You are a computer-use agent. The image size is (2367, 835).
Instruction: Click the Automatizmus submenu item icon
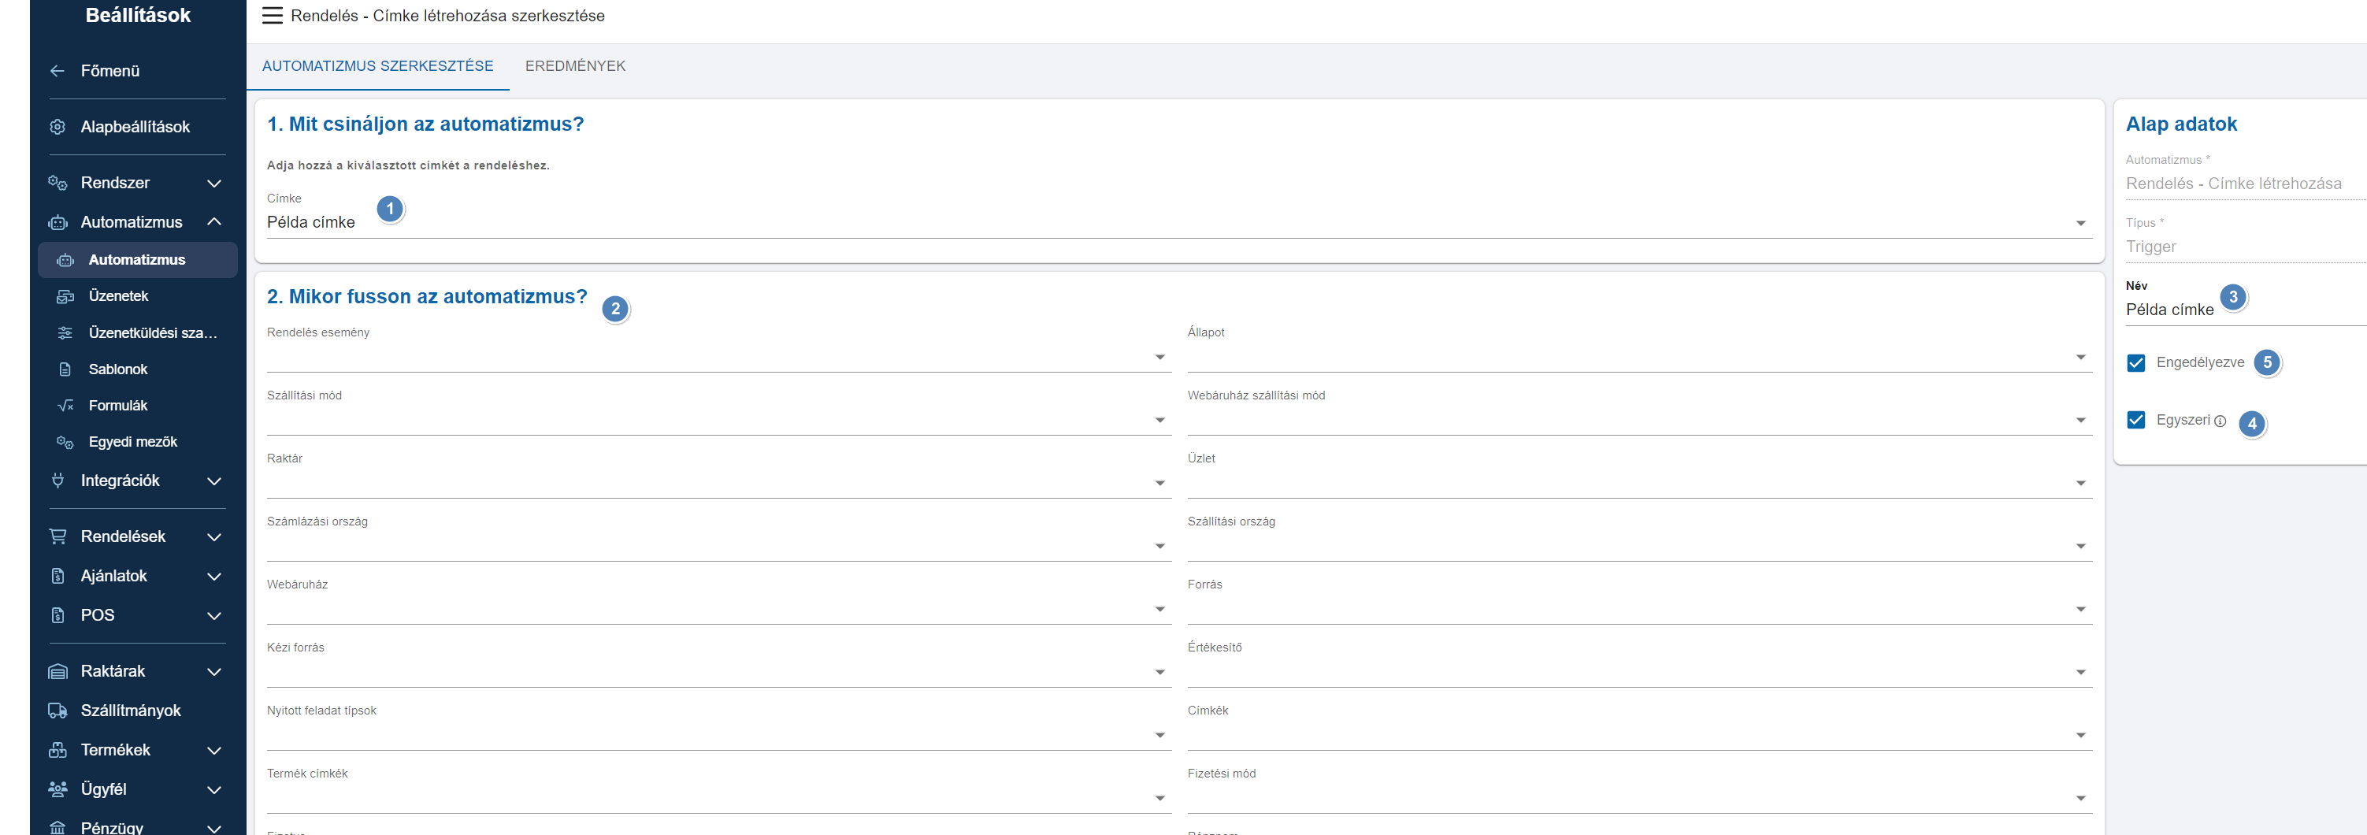[65, 260]
